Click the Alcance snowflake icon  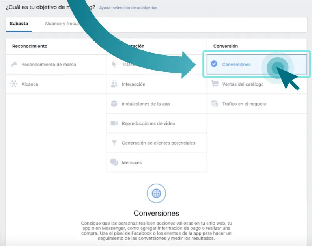point(14,84)
